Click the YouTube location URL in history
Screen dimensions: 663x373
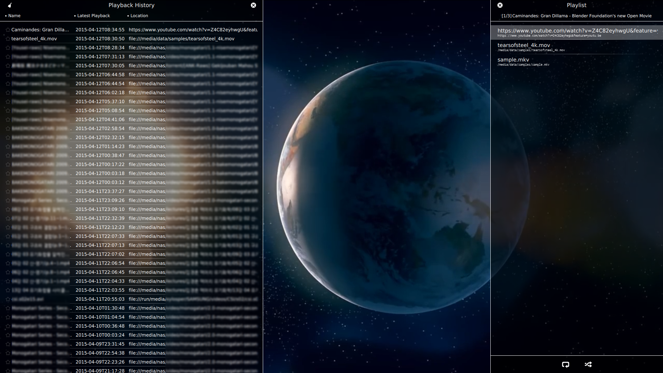point(193,30)
